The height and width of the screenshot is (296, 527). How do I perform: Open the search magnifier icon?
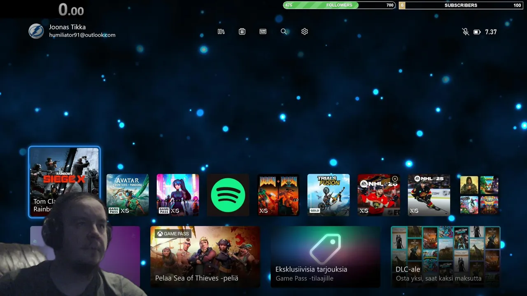[x=284, y=32]
